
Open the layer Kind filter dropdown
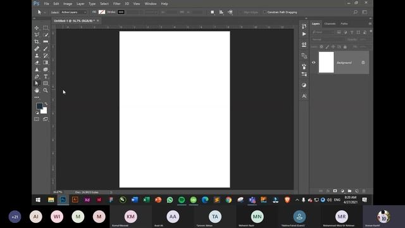pos(323,32)
